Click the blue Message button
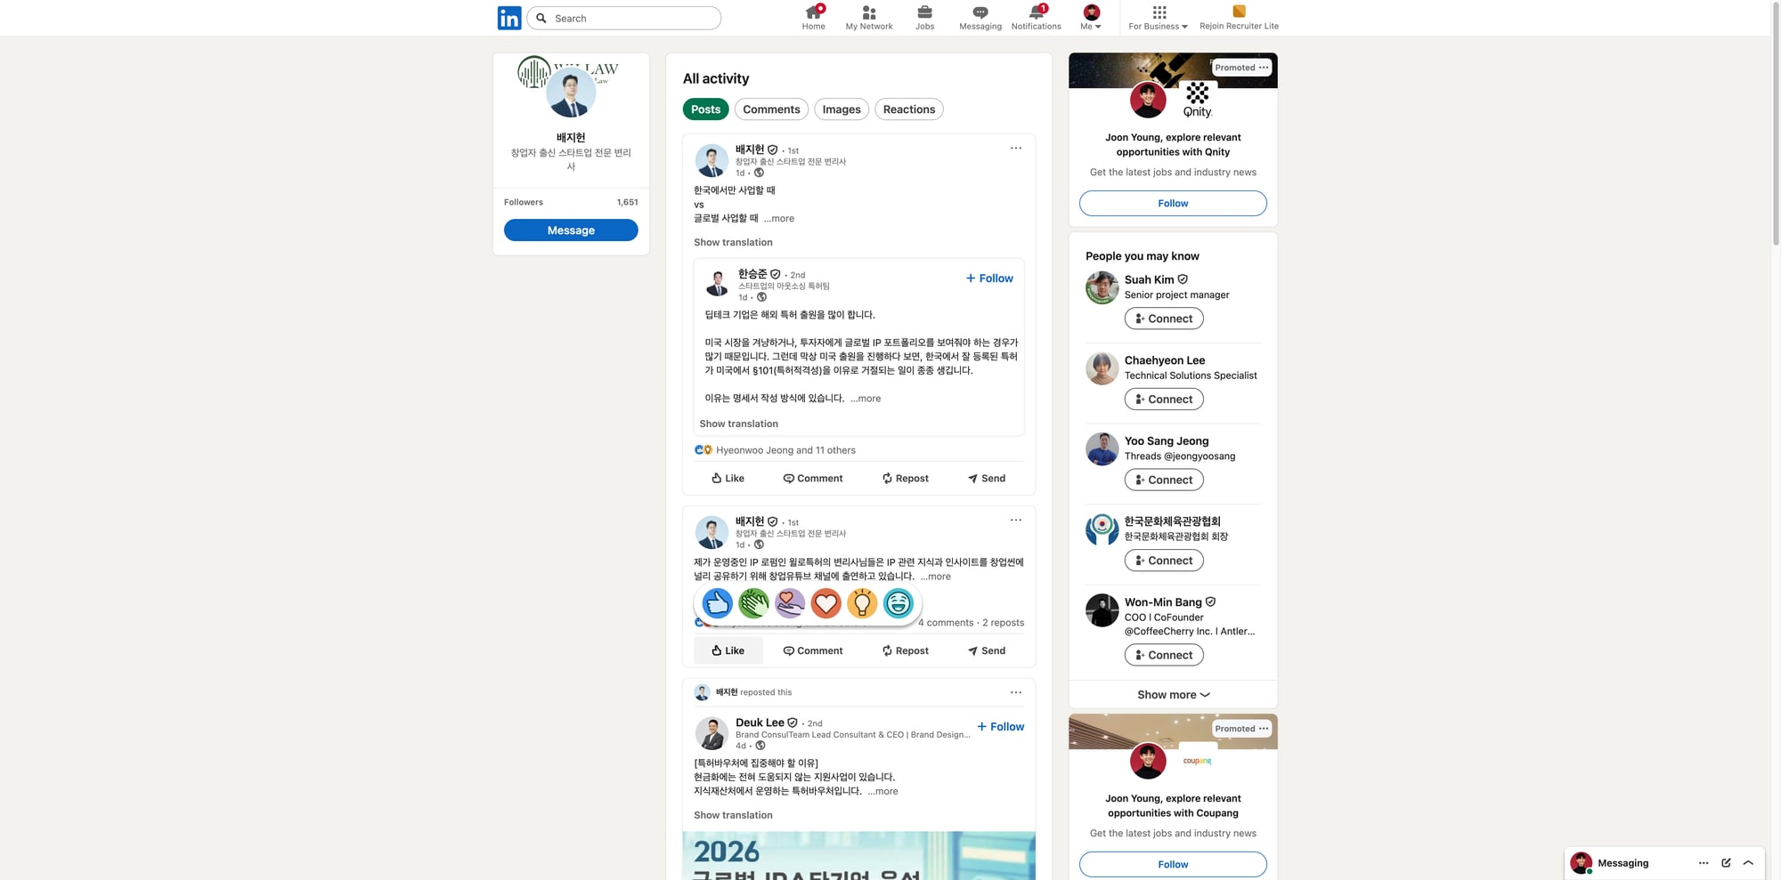This screenshot has height=880, width=1781. [x=571, y=230]
